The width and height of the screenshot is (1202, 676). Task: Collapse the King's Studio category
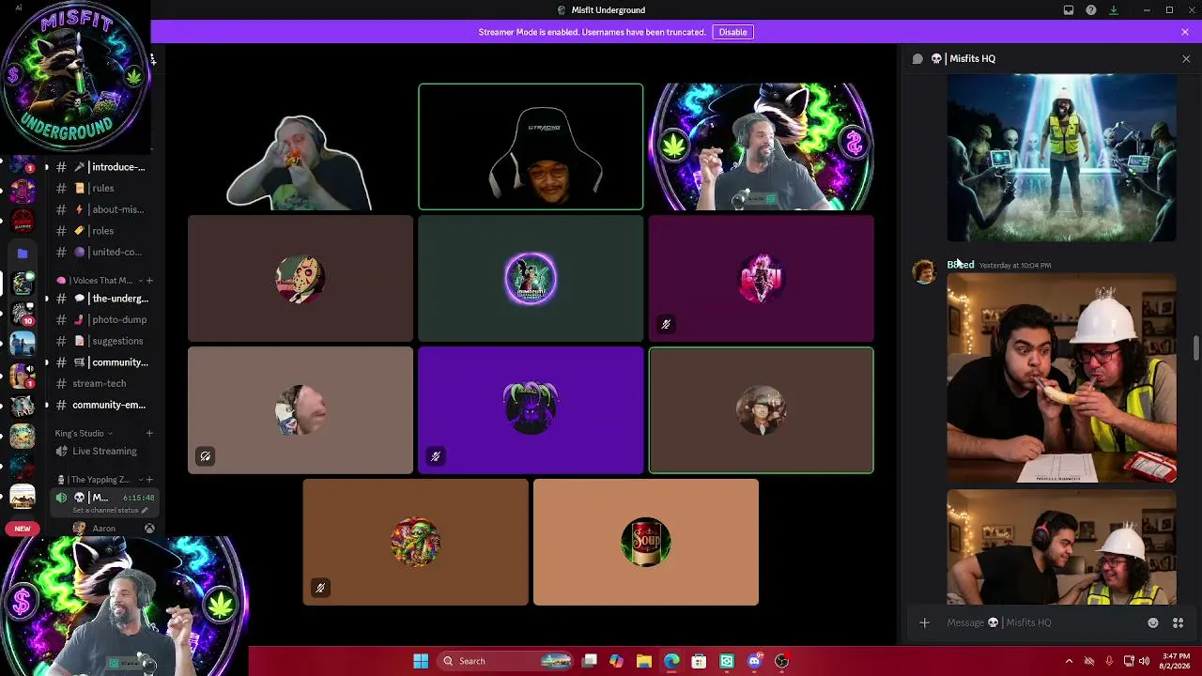[x=84, y=433]
